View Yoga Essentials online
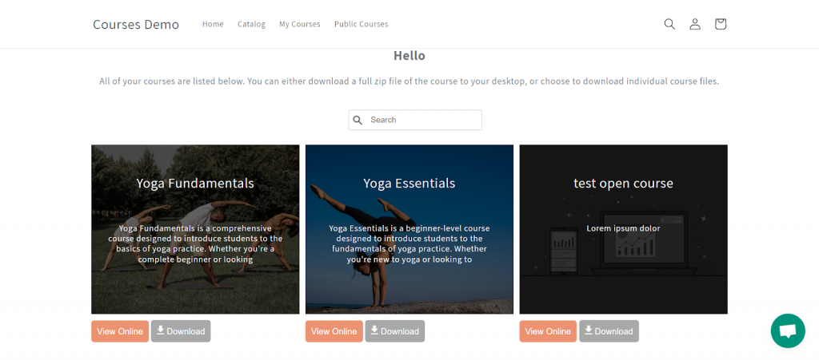 (334, 331)
